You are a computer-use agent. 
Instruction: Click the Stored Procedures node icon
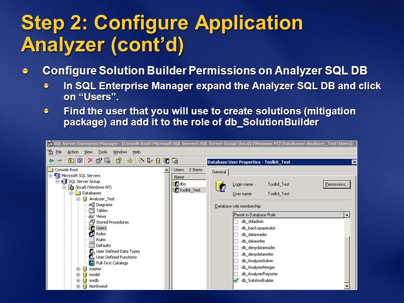[x=91, y=222]
